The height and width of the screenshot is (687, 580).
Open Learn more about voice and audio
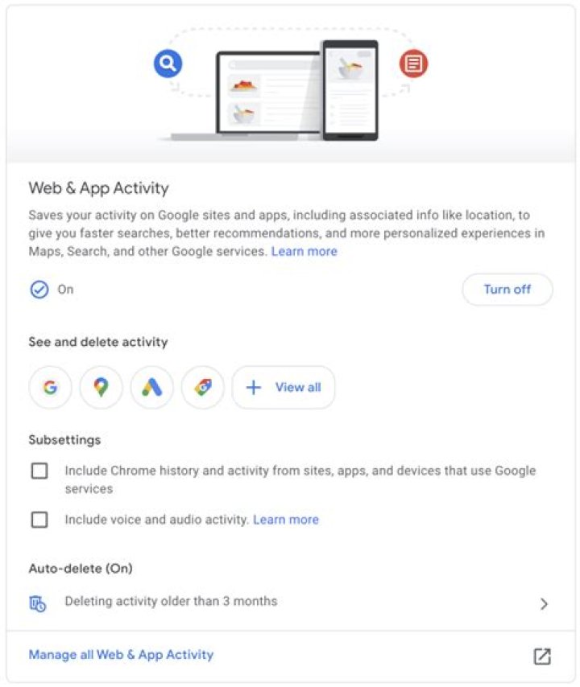coord(286,520)
